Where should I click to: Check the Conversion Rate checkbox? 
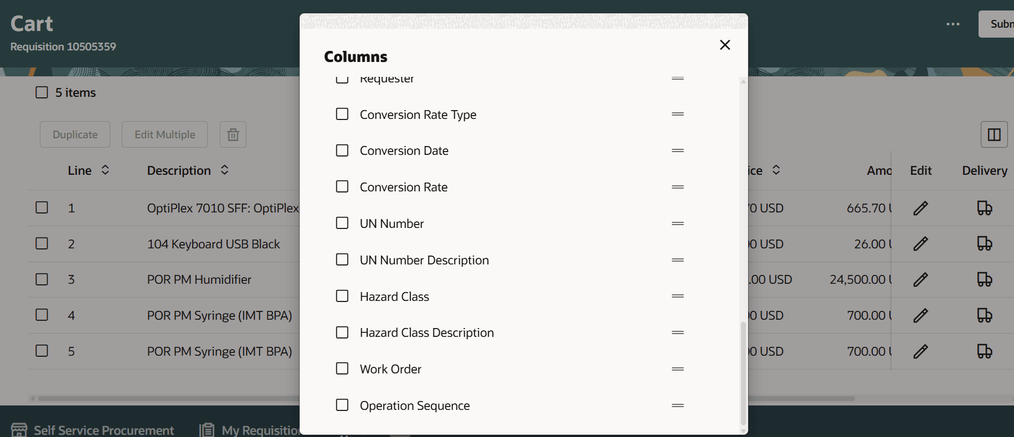pos(342,186)
